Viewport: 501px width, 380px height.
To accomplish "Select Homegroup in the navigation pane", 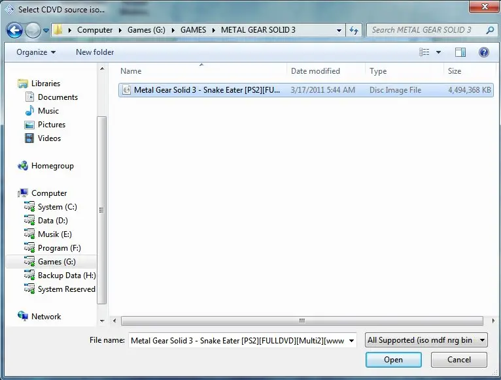I will pyautogui.click(x=52, y=166).
